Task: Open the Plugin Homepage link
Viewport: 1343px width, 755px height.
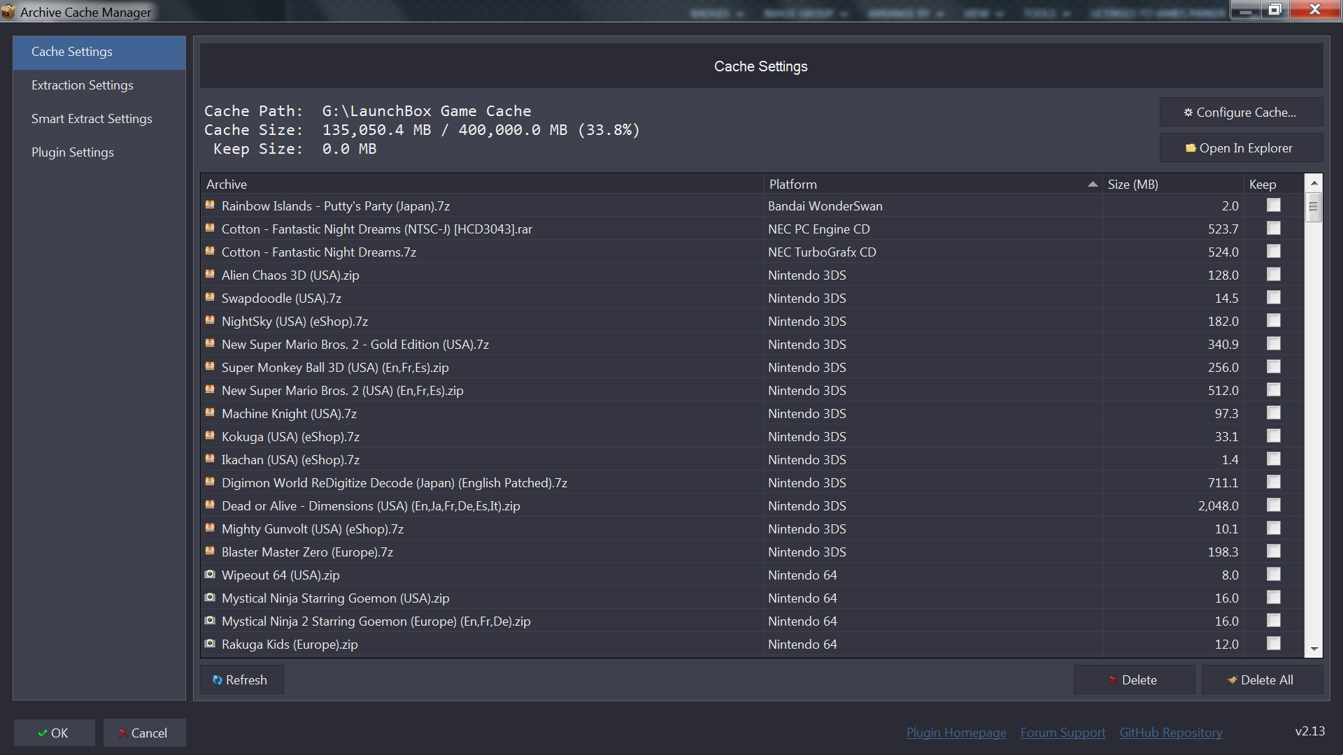Action: 956,732
